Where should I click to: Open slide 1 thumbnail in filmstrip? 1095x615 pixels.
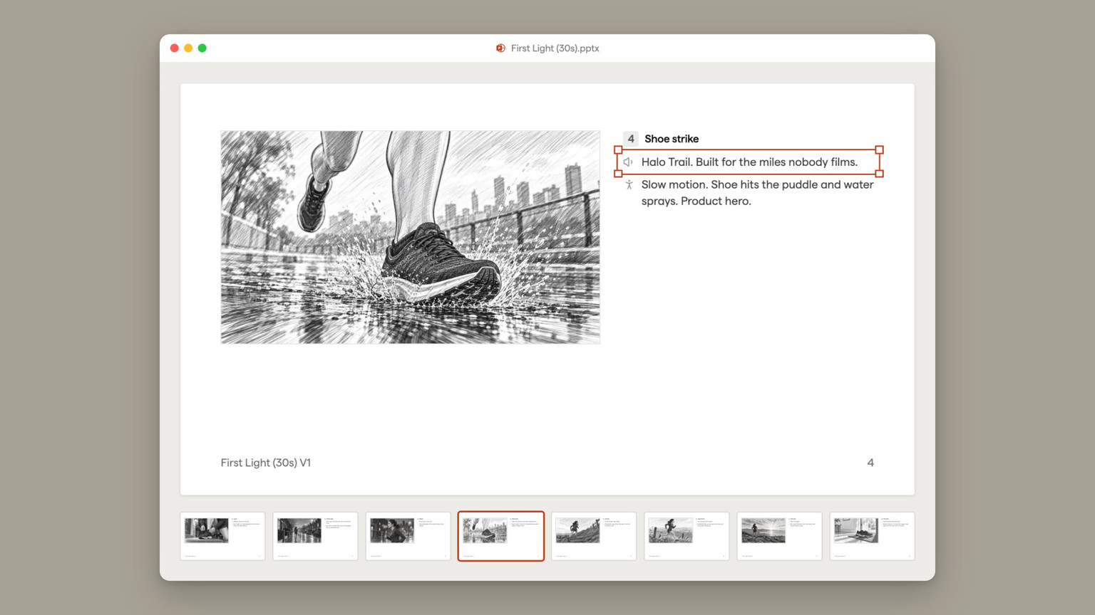tap(222, 536)
